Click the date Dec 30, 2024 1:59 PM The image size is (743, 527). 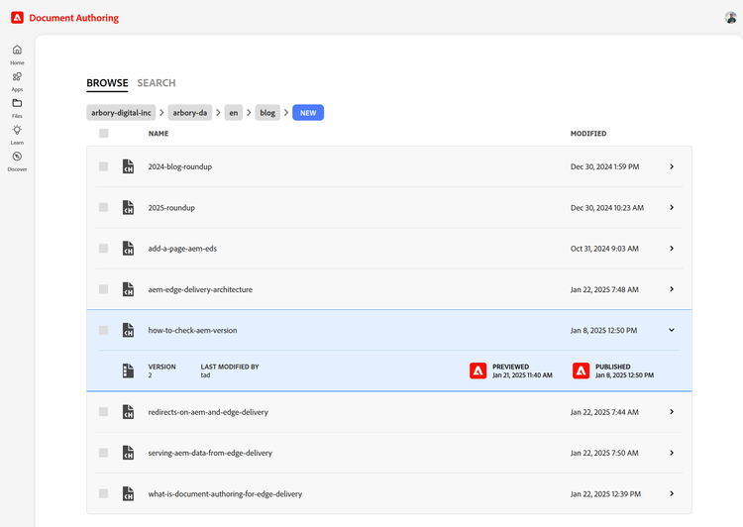coord(604,166)
